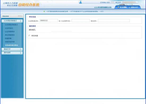The height and width of the screenshot is (104, 146).
Task: Expand the 操作说明 menu section
Action: (x=12, y=53)
